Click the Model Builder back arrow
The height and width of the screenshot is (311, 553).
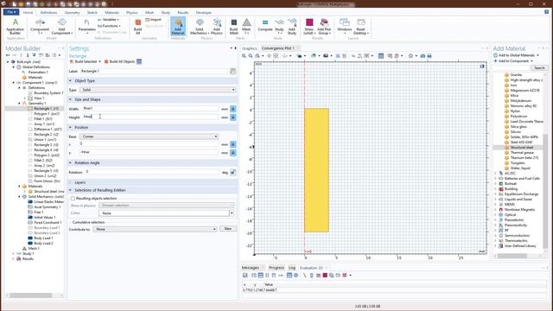click(x=8, y=55)
